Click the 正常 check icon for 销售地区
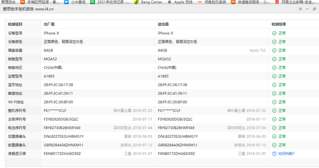Image resolution: width=319 pixels, height=168 pixels. [x=274, y=68]
